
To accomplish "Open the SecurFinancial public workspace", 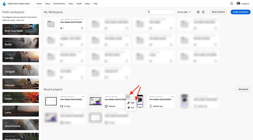I will tap(21, 124).
